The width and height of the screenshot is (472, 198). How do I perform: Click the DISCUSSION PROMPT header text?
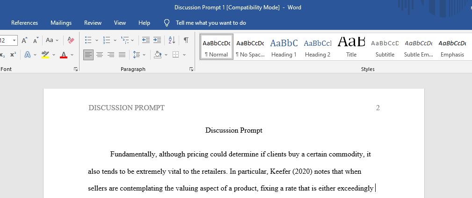(126, 107)
